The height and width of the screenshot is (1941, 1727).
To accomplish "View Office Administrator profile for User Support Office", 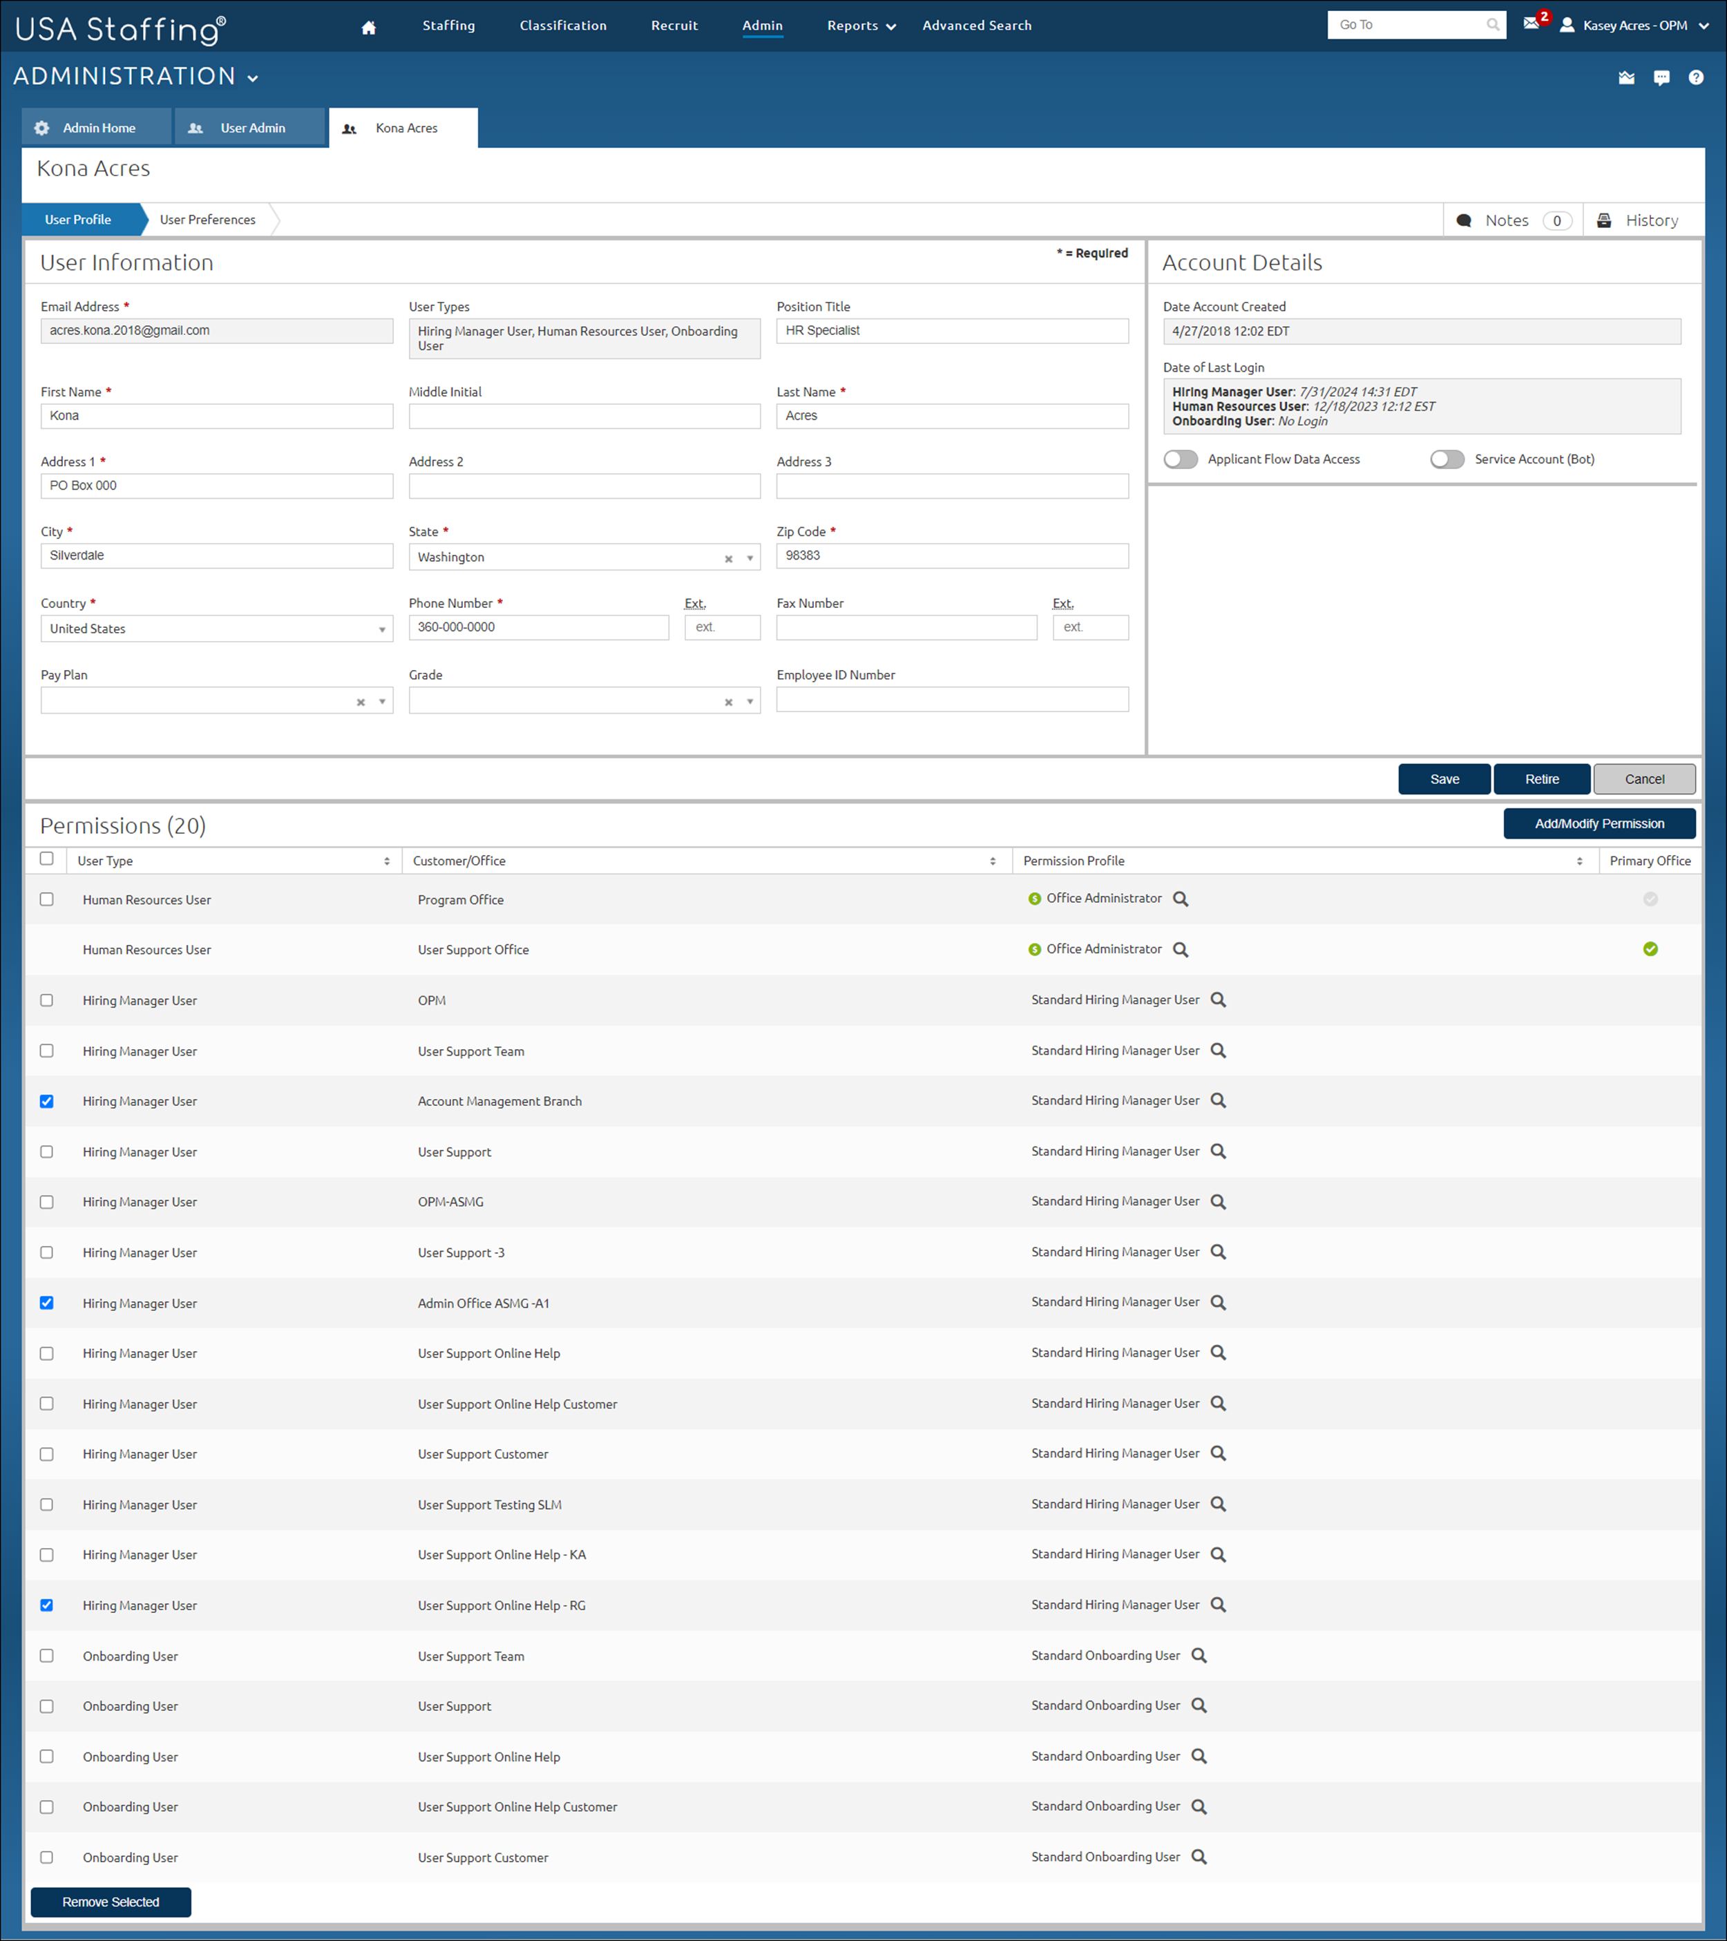I will pos(1180,950).
